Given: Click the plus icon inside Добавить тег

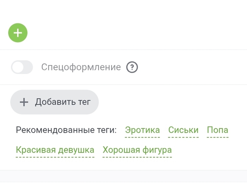Looking at the screenshot, I should (x=24, y=102).
